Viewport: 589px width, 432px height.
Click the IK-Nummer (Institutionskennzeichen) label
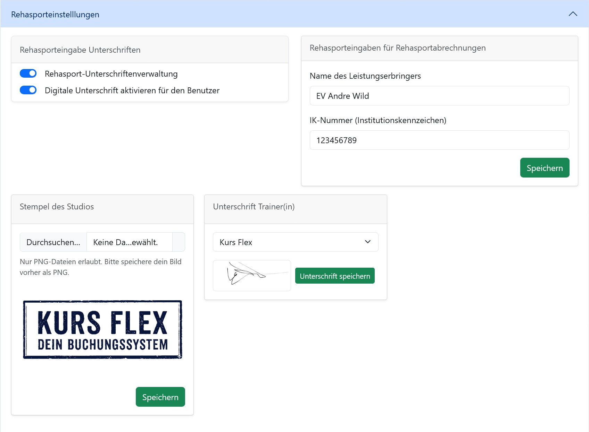378,120
